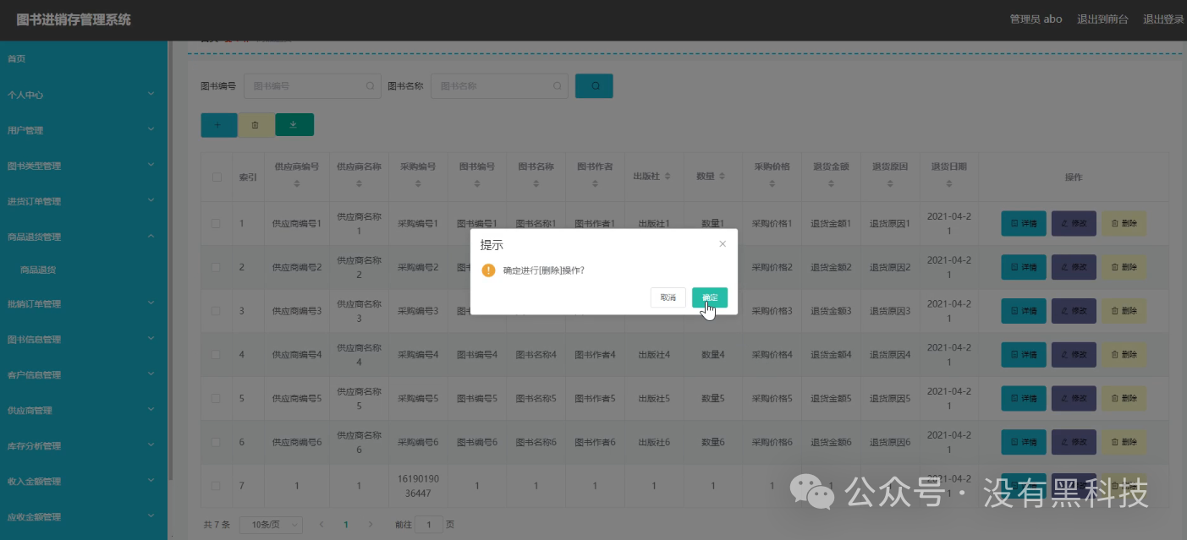Sort by 供应商名称 column arrows
The width and height of the screenshot is (1187, 540).
coord(359,183)
